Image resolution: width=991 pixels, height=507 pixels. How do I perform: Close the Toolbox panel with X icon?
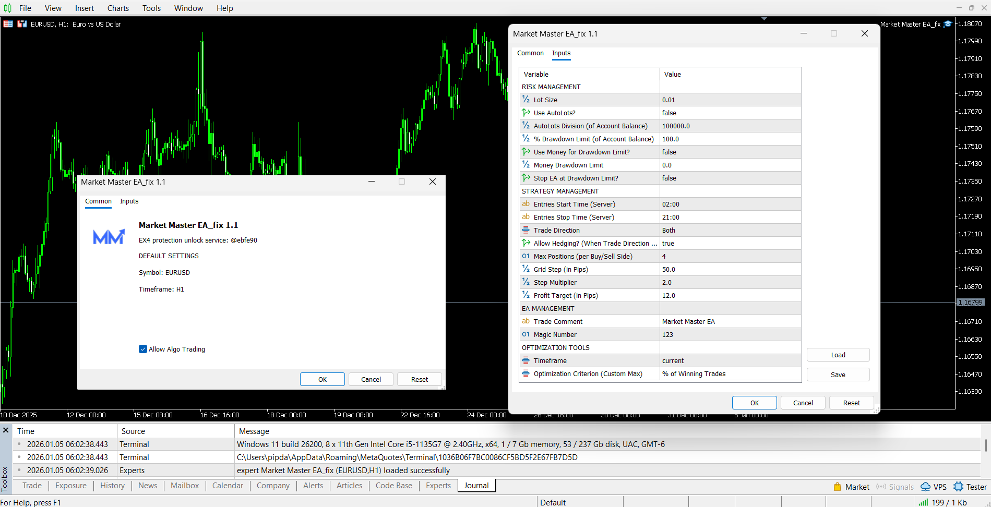click(x=6, y=430)
